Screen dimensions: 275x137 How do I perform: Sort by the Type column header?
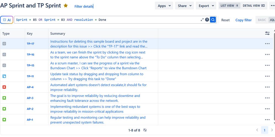(6, 33)
